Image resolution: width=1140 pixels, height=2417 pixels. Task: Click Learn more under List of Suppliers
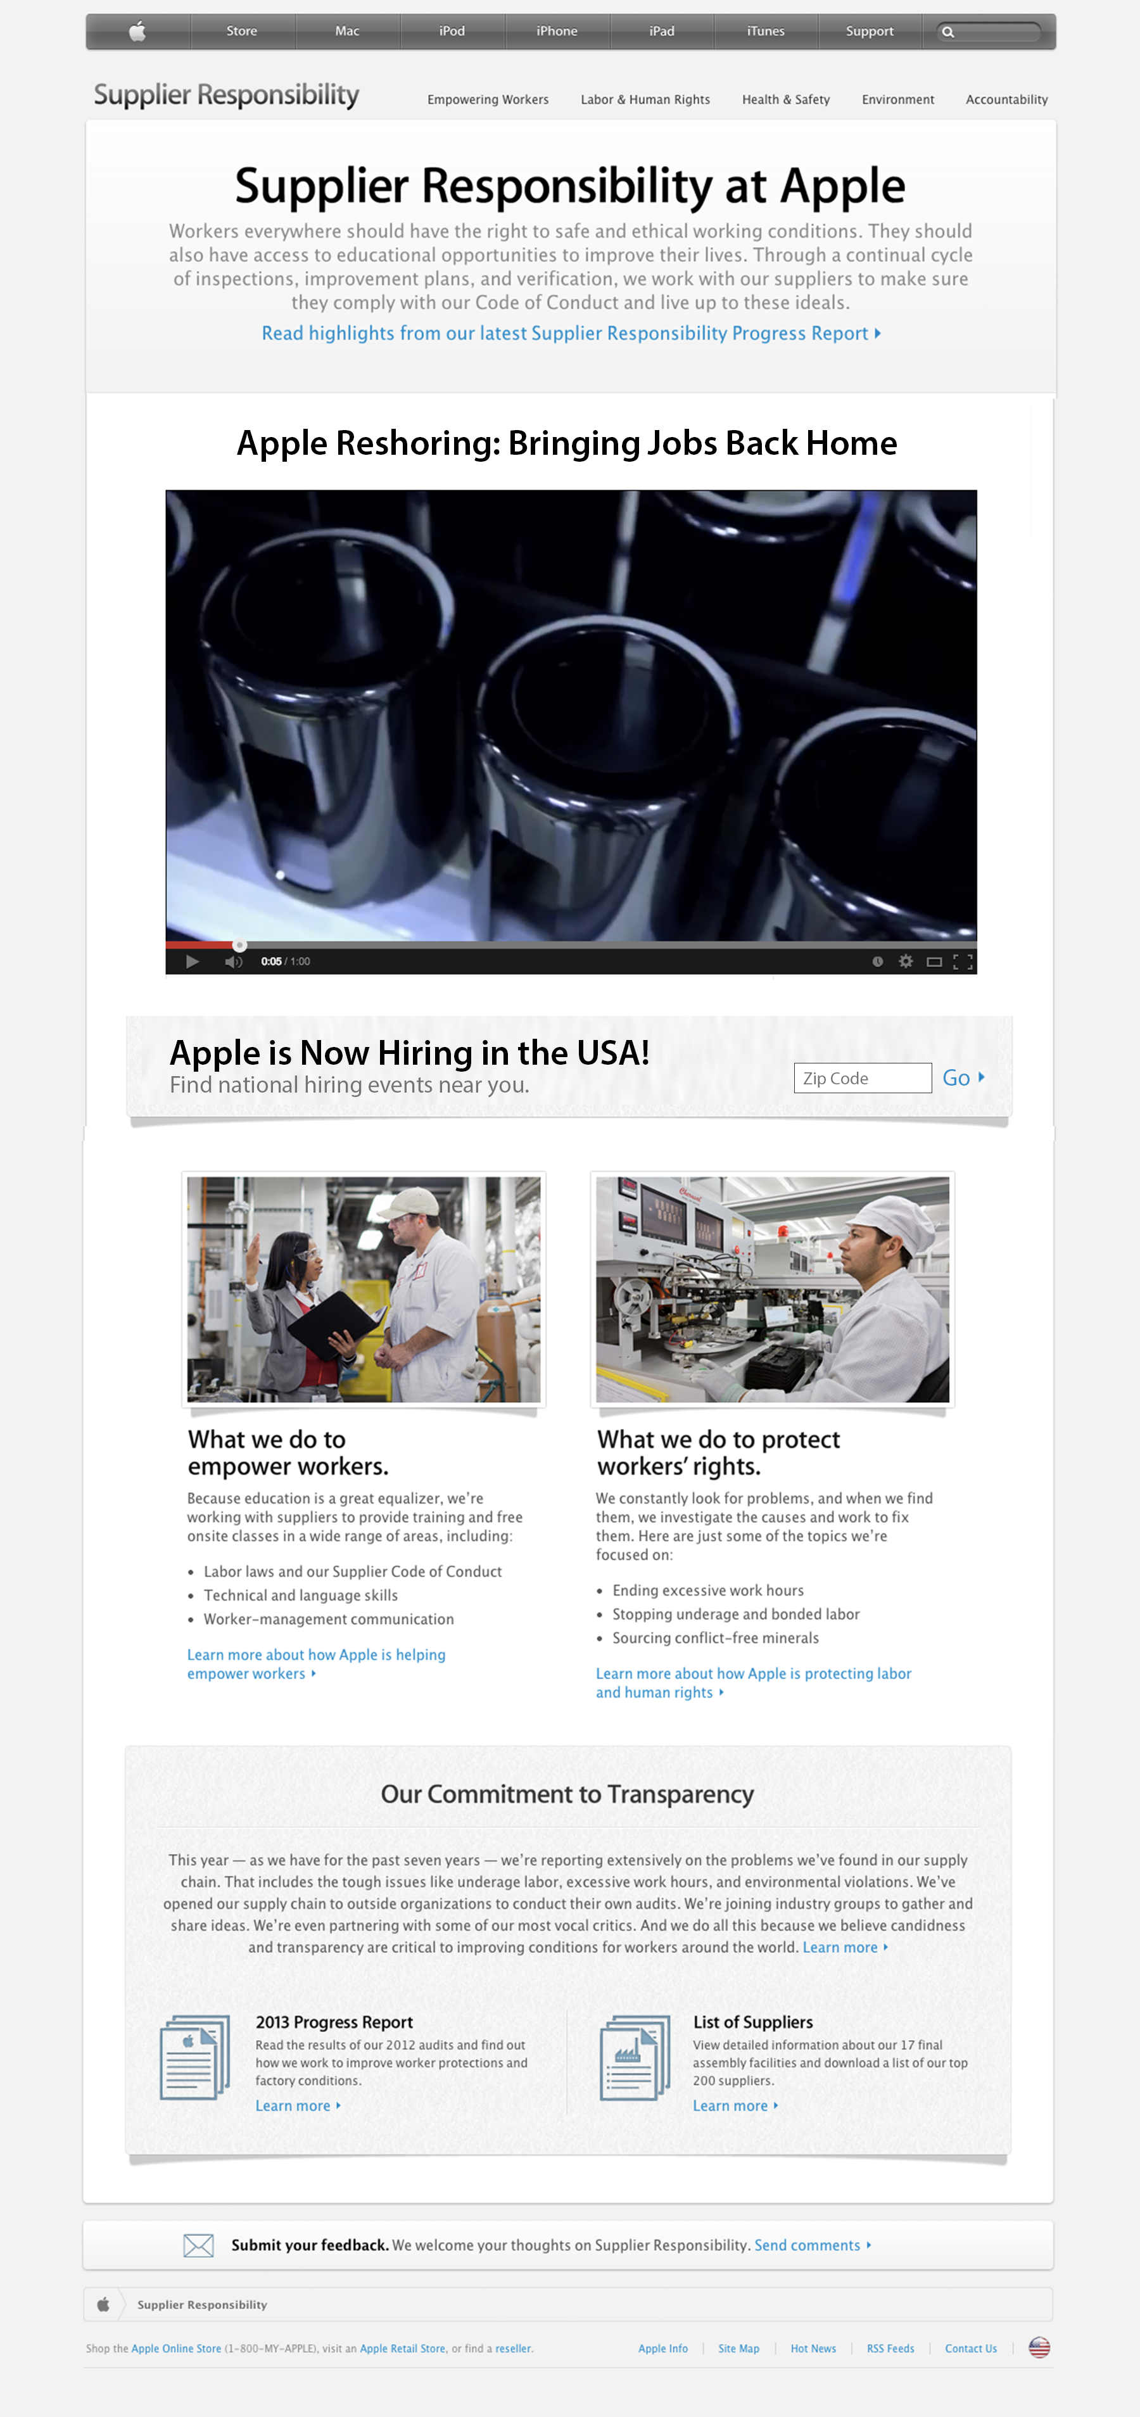click(735, 2105)
